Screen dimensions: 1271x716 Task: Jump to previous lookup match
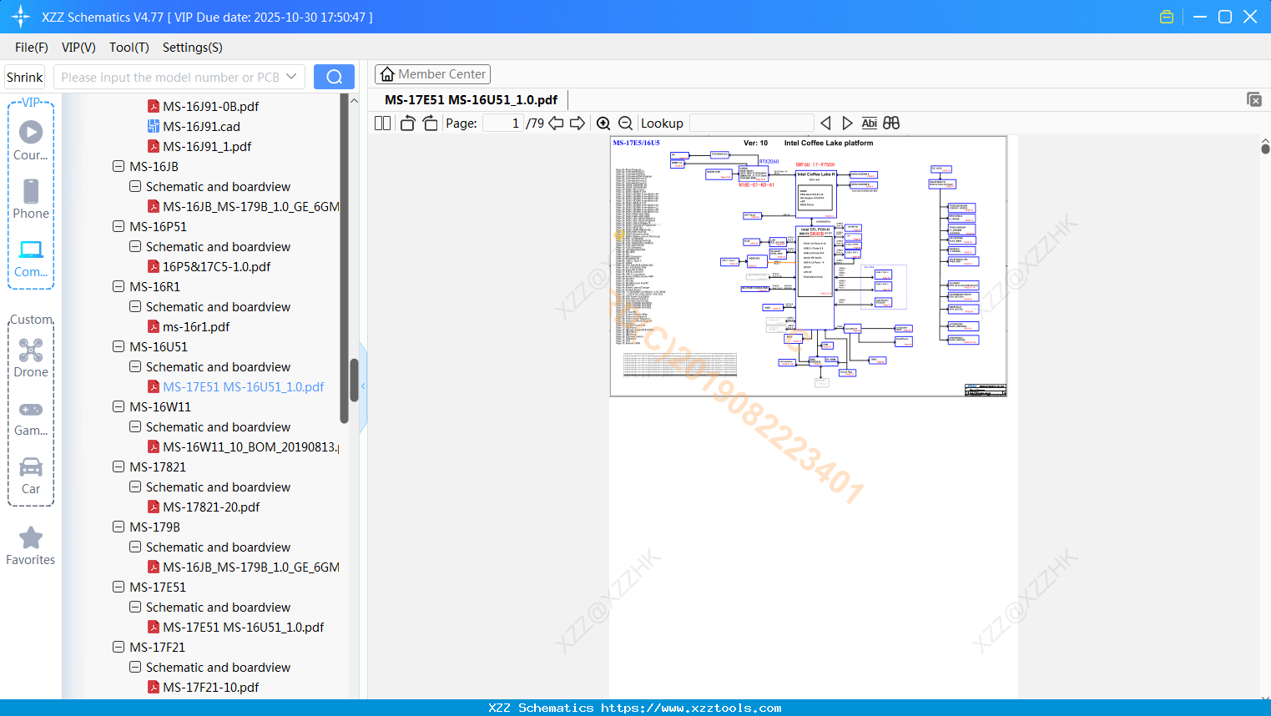825,124
